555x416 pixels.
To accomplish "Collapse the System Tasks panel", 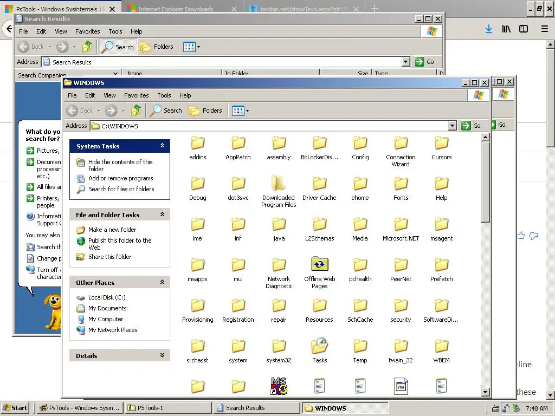I will pos(162,146).
